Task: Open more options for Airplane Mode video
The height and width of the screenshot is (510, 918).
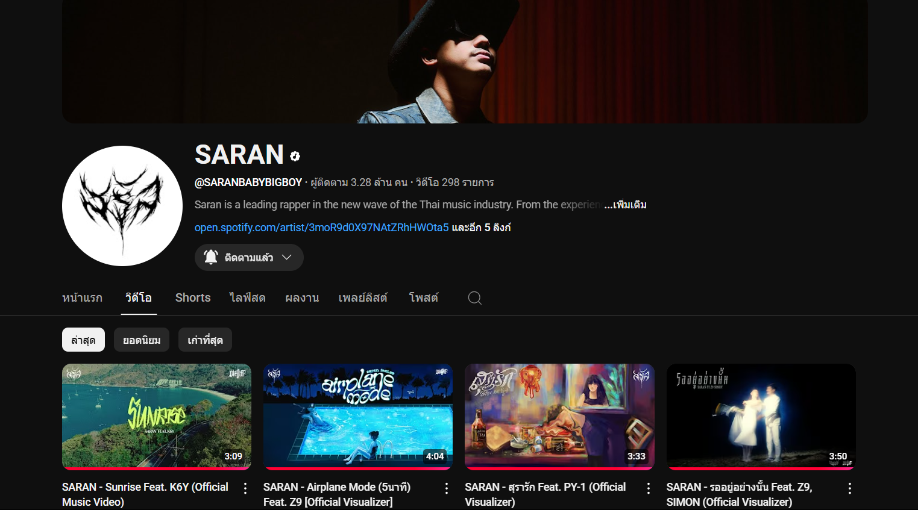Action: [447, 488]
